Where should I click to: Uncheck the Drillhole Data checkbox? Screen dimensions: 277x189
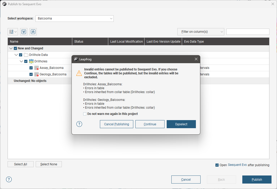(x=21, y=55)
